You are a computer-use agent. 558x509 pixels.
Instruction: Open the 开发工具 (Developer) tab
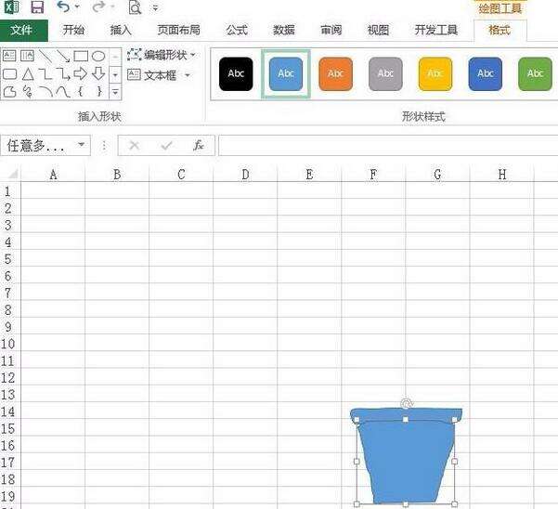(436, 31)
